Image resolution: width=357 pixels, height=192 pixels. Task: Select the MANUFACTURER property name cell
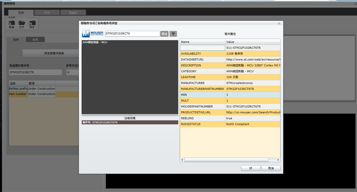tap(203, 83)
